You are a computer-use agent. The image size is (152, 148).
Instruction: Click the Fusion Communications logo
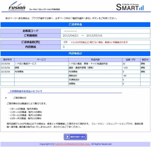click(17, 6)
